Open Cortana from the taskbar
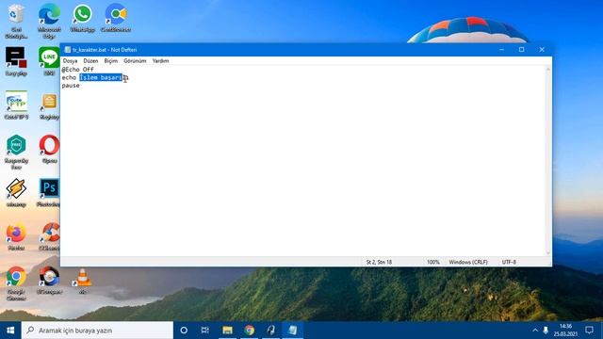This screenshot has width=603, height=339. click(184, 331)
